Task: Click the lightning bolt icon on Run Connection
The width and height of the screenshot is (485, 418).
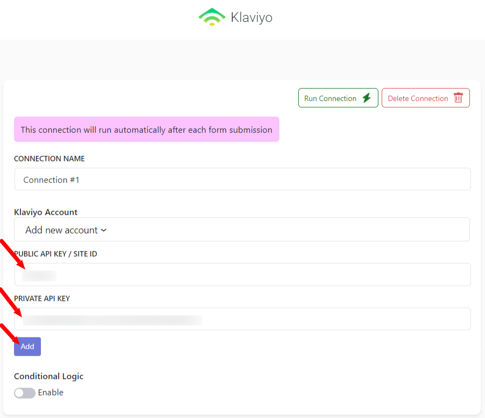Action: coord(367,98)
